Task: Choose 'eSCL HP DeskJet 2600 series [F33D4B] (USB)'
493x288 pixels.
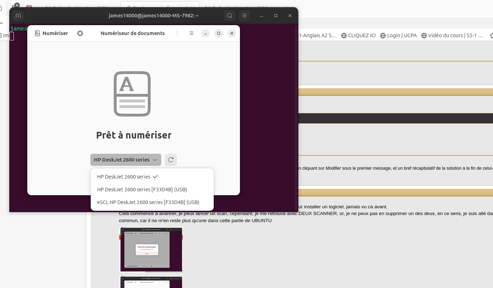Action: click(x=152, y=202)
